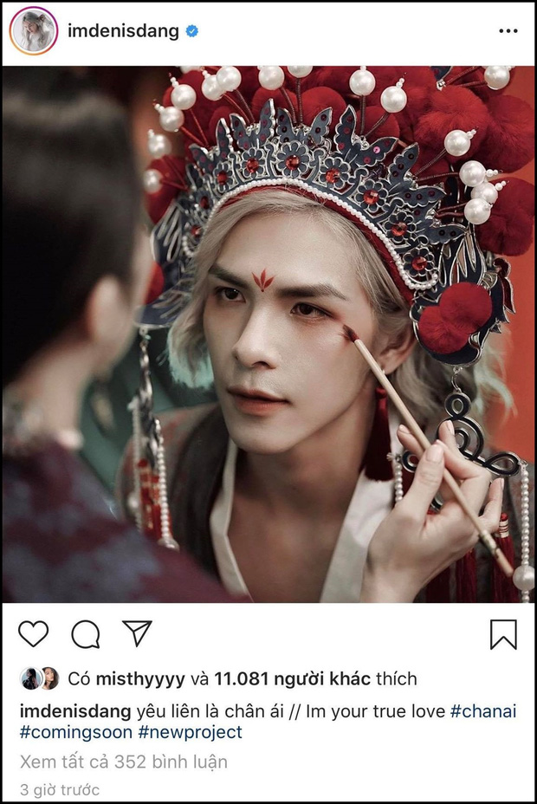This screenshot has width=537, height=804.
Task: Open liker avatars beside likes
Action: [40, 678]
